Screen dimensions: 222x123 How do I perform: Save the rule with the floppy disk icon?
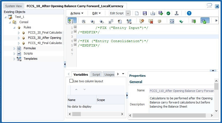tap(145, 13)
